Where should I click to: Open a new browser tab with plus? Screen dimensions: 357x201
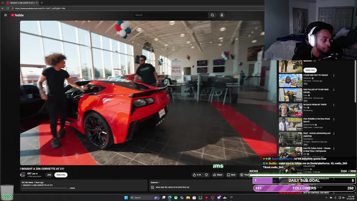coord(42,3)
